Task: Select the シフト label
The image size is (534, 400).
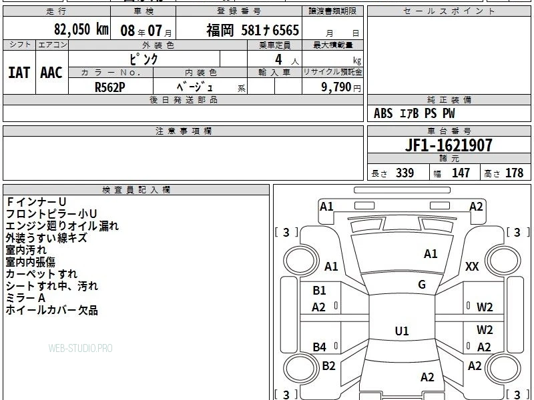Action: coord(19,45)
